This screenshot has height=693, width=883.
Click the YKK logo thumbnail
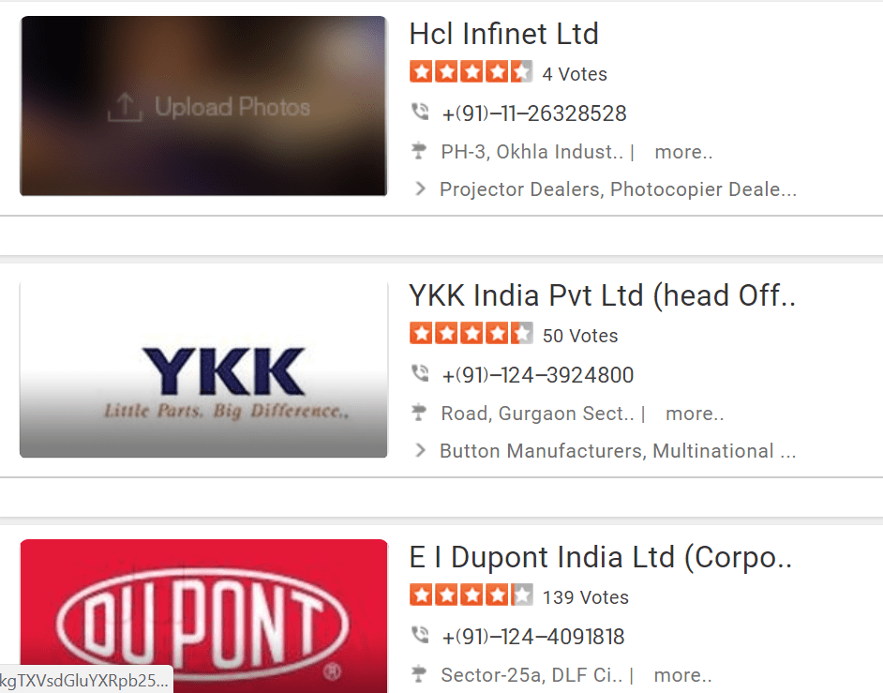click(x=203, y=369)
